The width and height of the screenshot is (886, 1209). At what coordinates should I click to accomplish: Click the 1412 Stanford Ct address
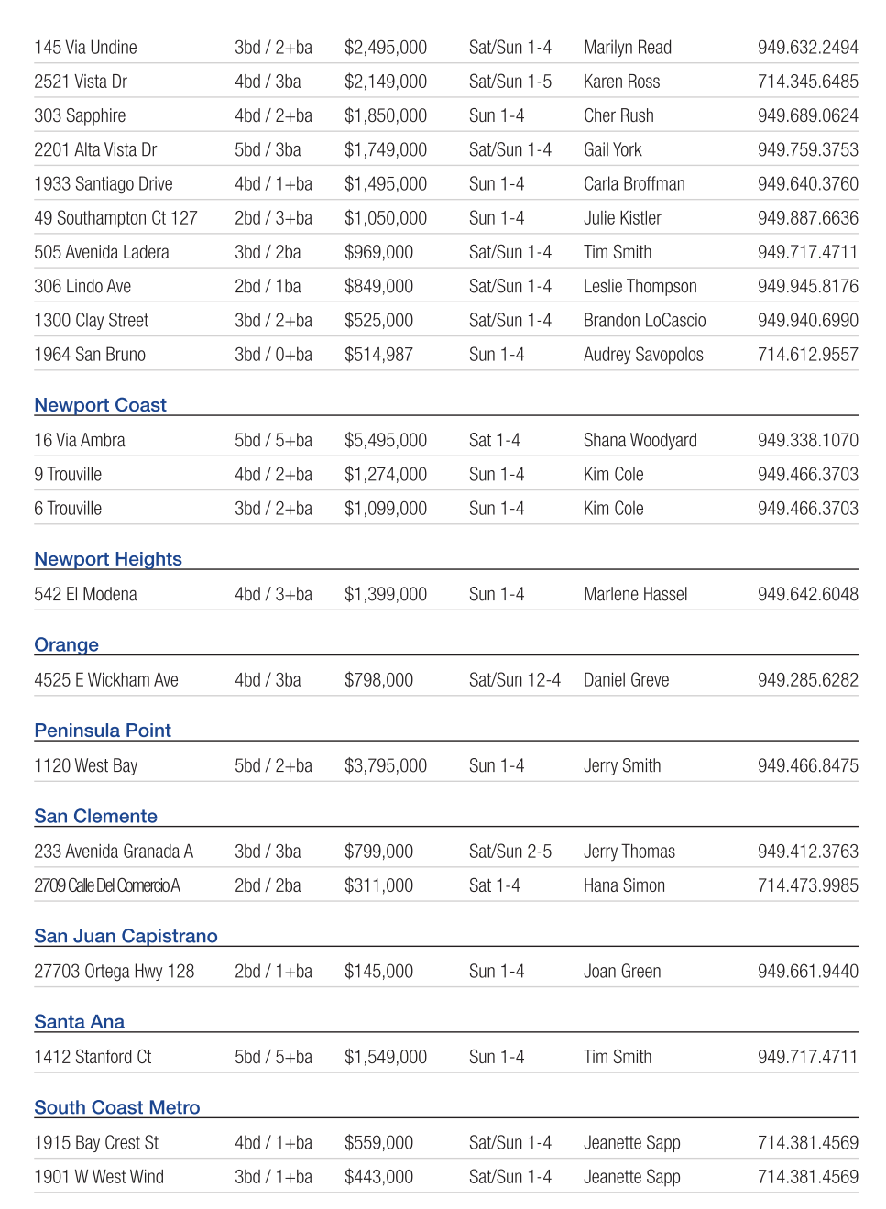tap(93, 1058)
